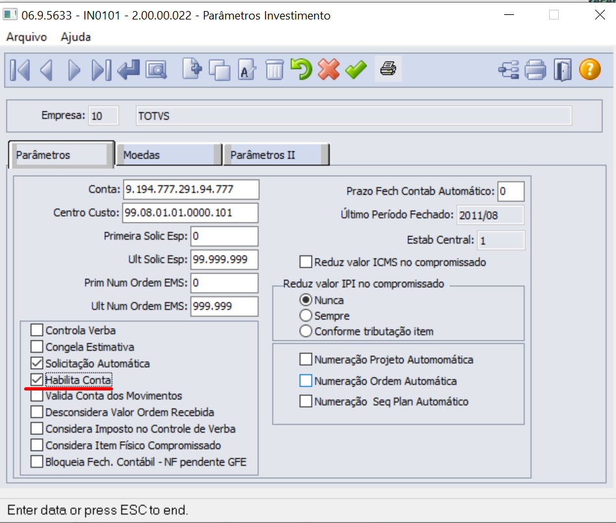Click Último Período Fechado value 2011/08
The image size is (616, 523).
click(491, 215)
